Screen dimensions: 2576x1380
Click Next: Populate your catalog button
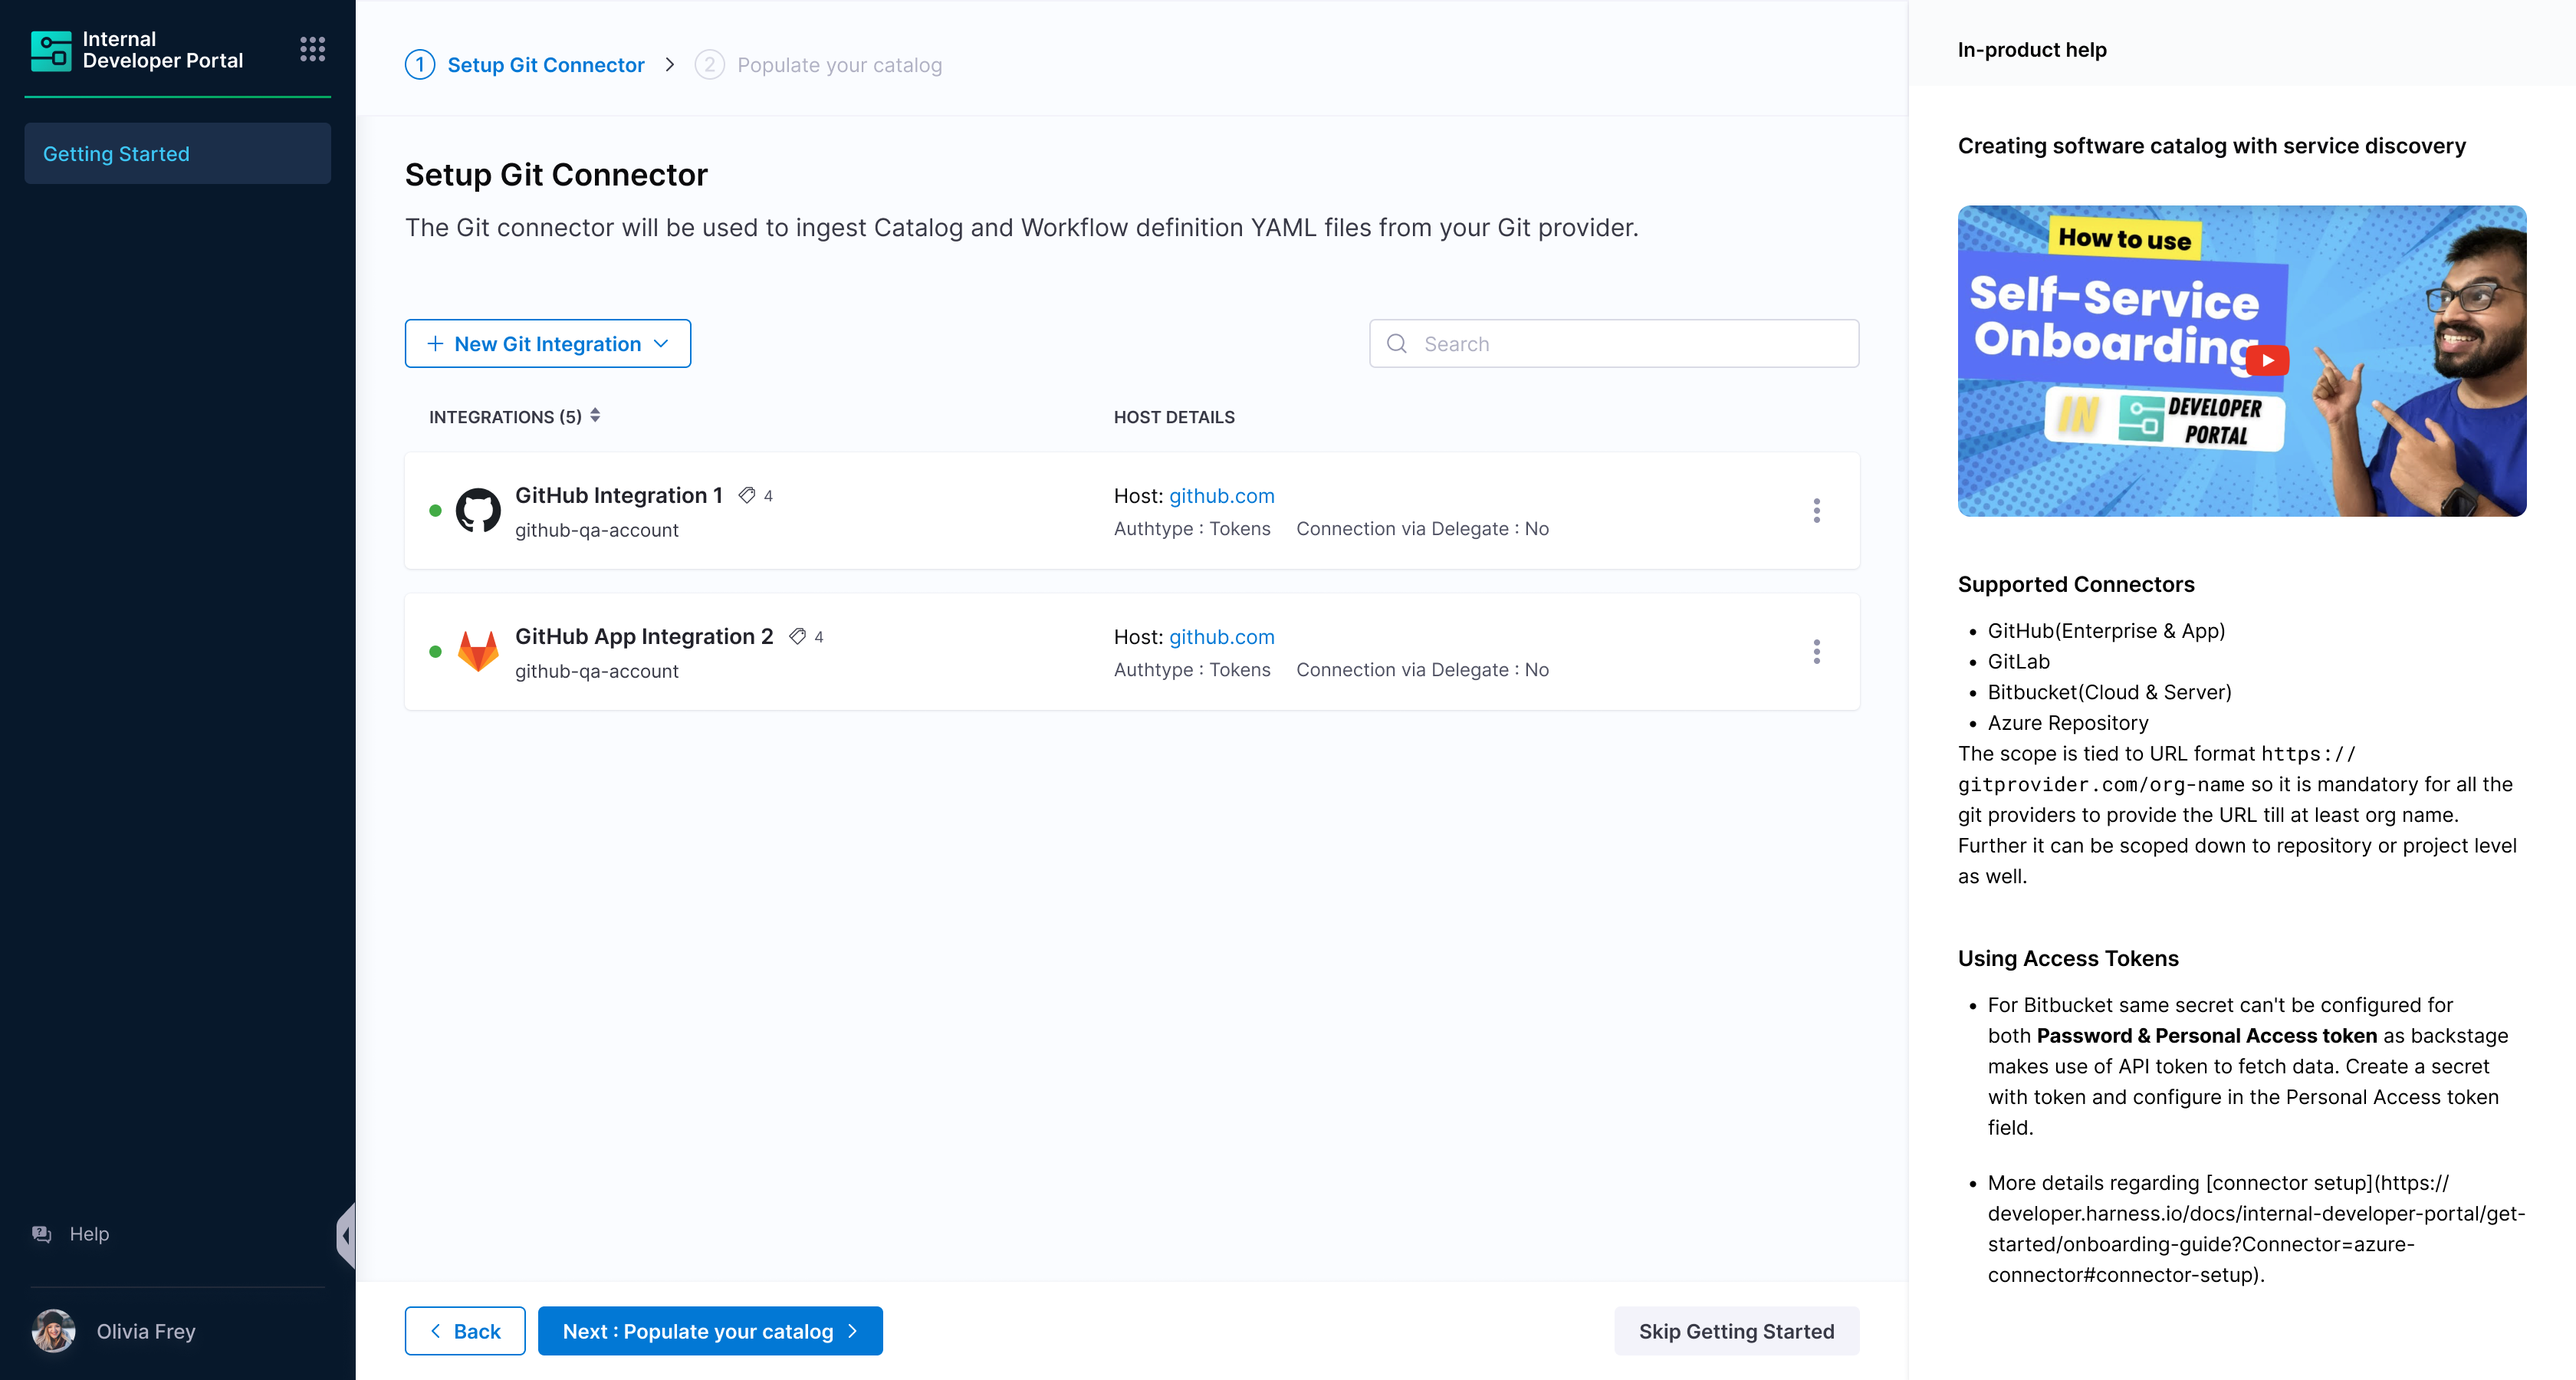click(x=709, y=1331)
